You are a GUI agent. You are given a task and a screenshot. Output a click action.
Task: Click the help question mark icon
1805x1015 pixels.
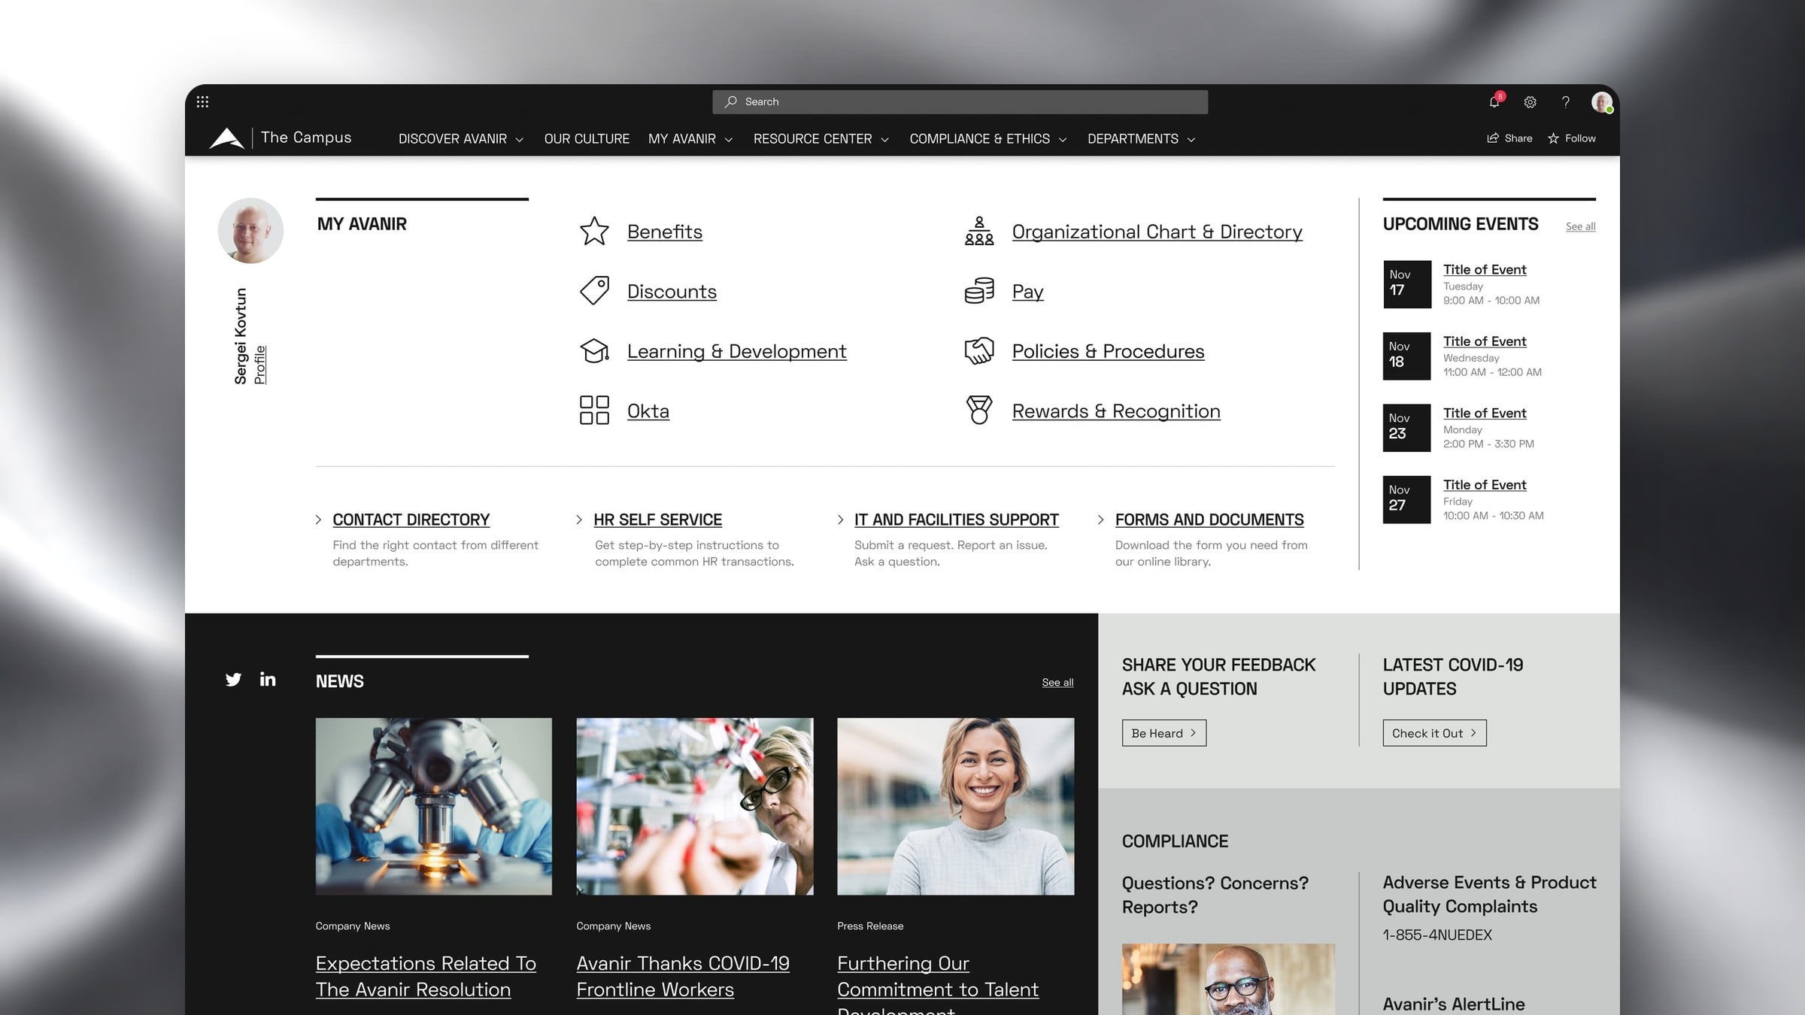1566,101
